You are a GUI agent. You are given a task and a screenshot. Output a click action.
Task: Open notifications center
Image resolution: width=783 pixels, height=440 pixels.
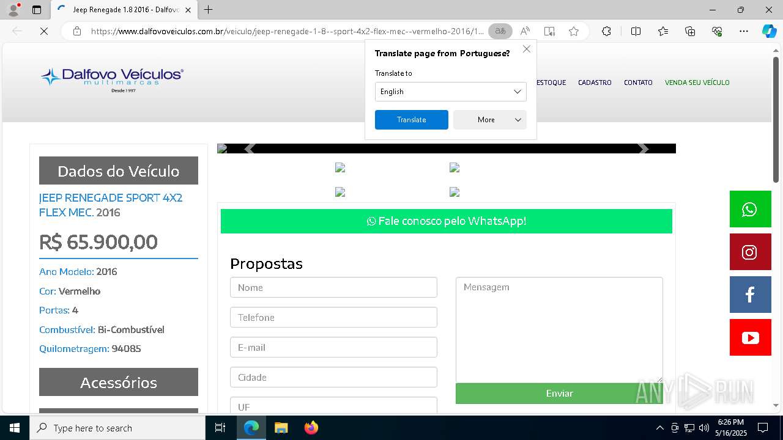tap(763, 428)
